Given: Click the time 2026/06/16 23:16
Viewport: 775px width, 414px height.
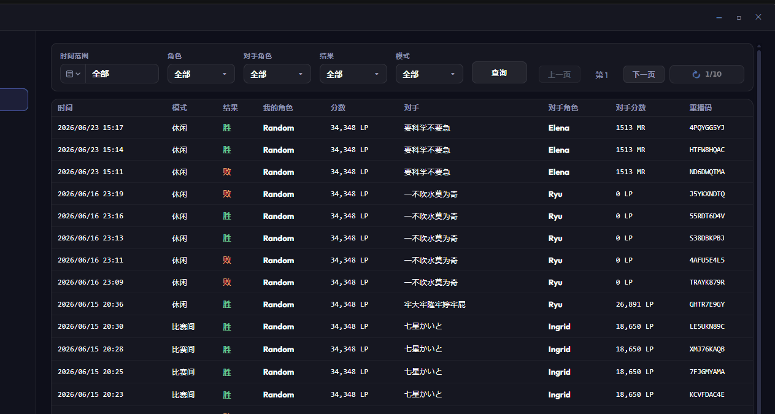Looking at the screenshot, I should click(90, 217).
